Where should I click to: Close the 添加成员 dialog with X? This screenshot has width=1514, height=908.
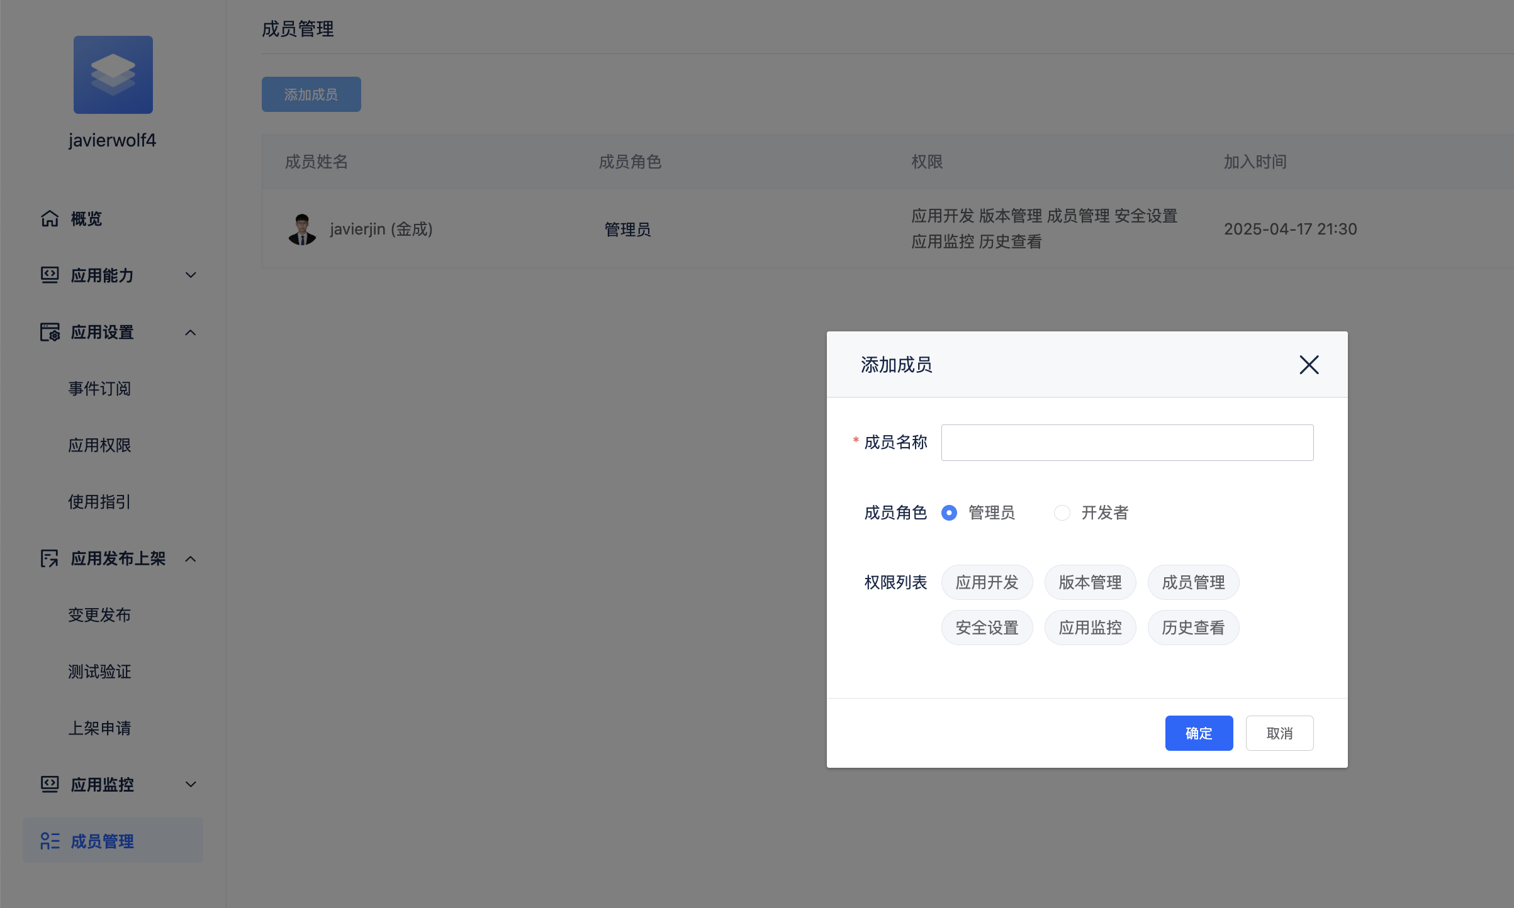pyautogui.click(x=1309, y=365)
